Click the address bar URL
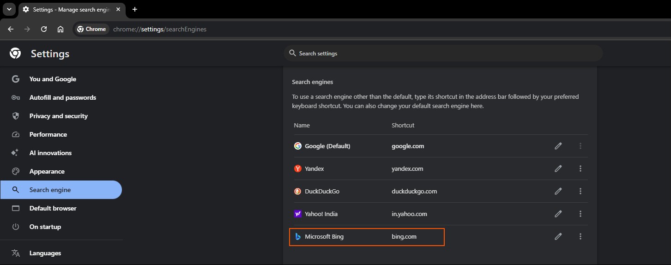Screen dimensions: 671x265 click(x=160, y=29)
